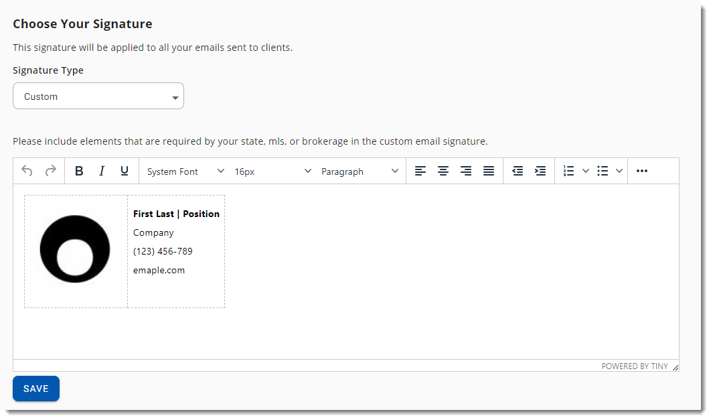Align text left
The image size is (711, 420).
coord(420,171)
